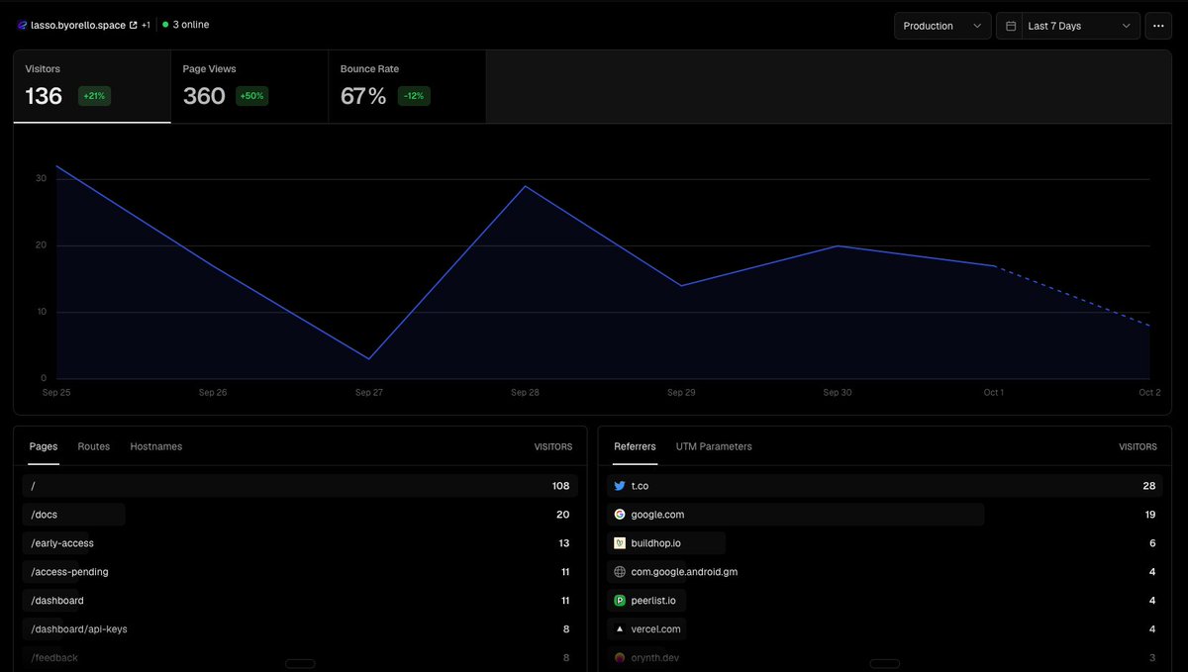Screen dimensions: 1188x672
Task: Click the /docs page row
Action: pos(300,515)
